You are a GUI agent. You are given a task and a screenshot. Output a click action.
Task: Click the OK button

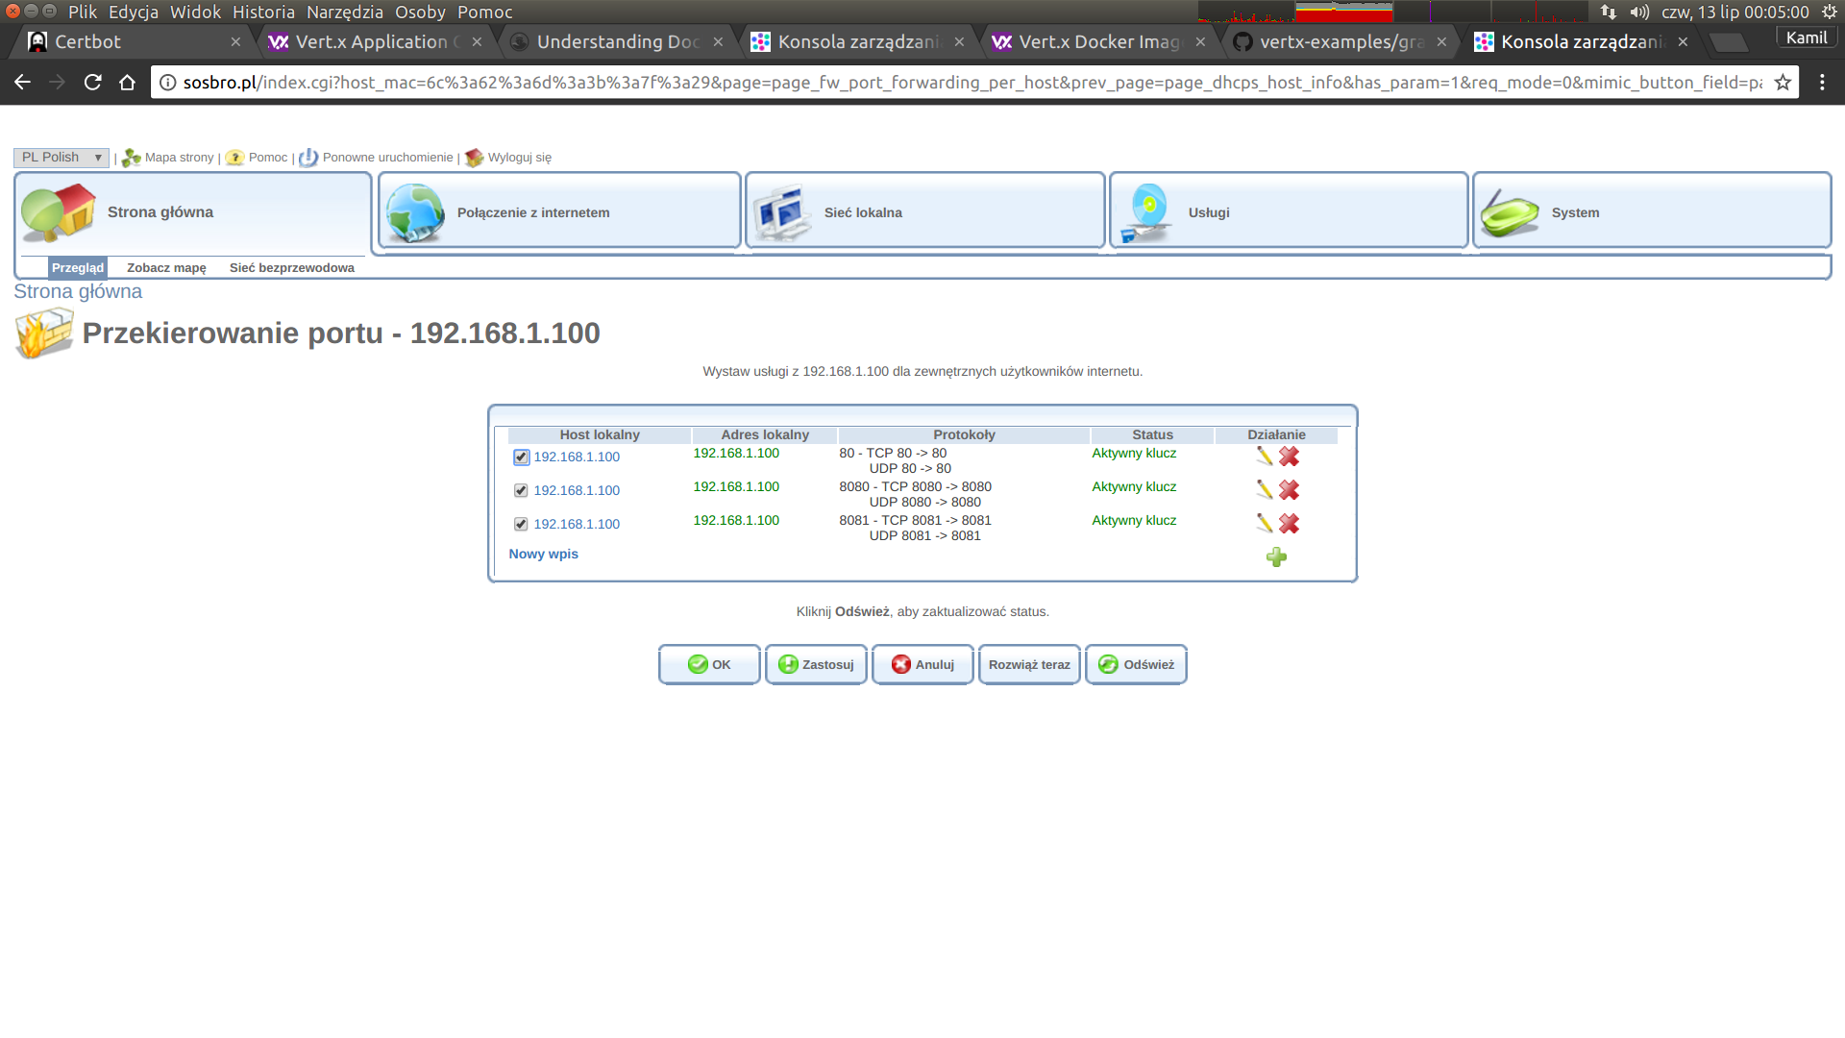pyautogui.click(x=709, y=665)
